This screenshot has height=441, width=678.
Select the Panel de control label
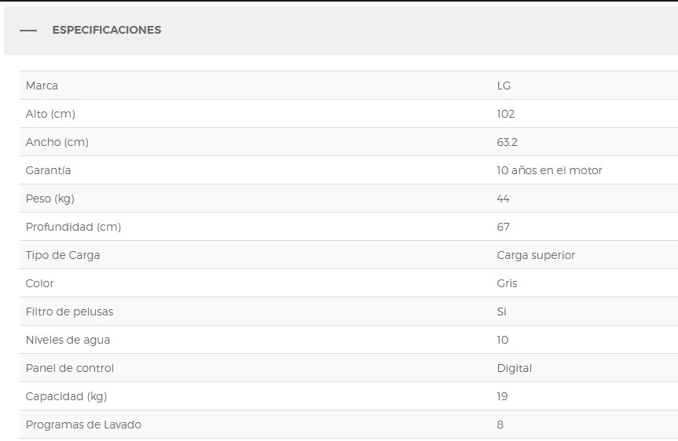(x=70, y=368)
